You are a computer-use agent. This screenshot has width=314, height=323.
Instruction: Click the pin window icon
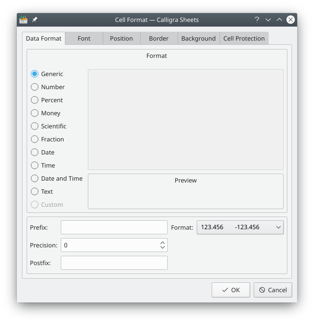[35, 20]
